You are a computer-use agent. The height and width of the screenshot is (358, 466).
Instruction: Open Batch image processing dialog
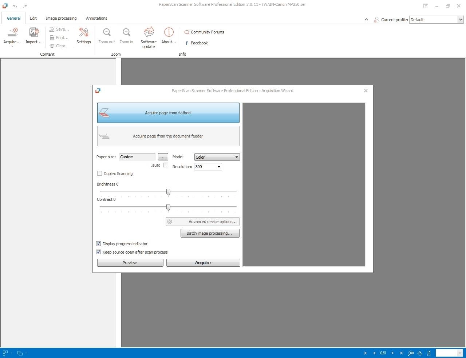(x=210, y=233)
